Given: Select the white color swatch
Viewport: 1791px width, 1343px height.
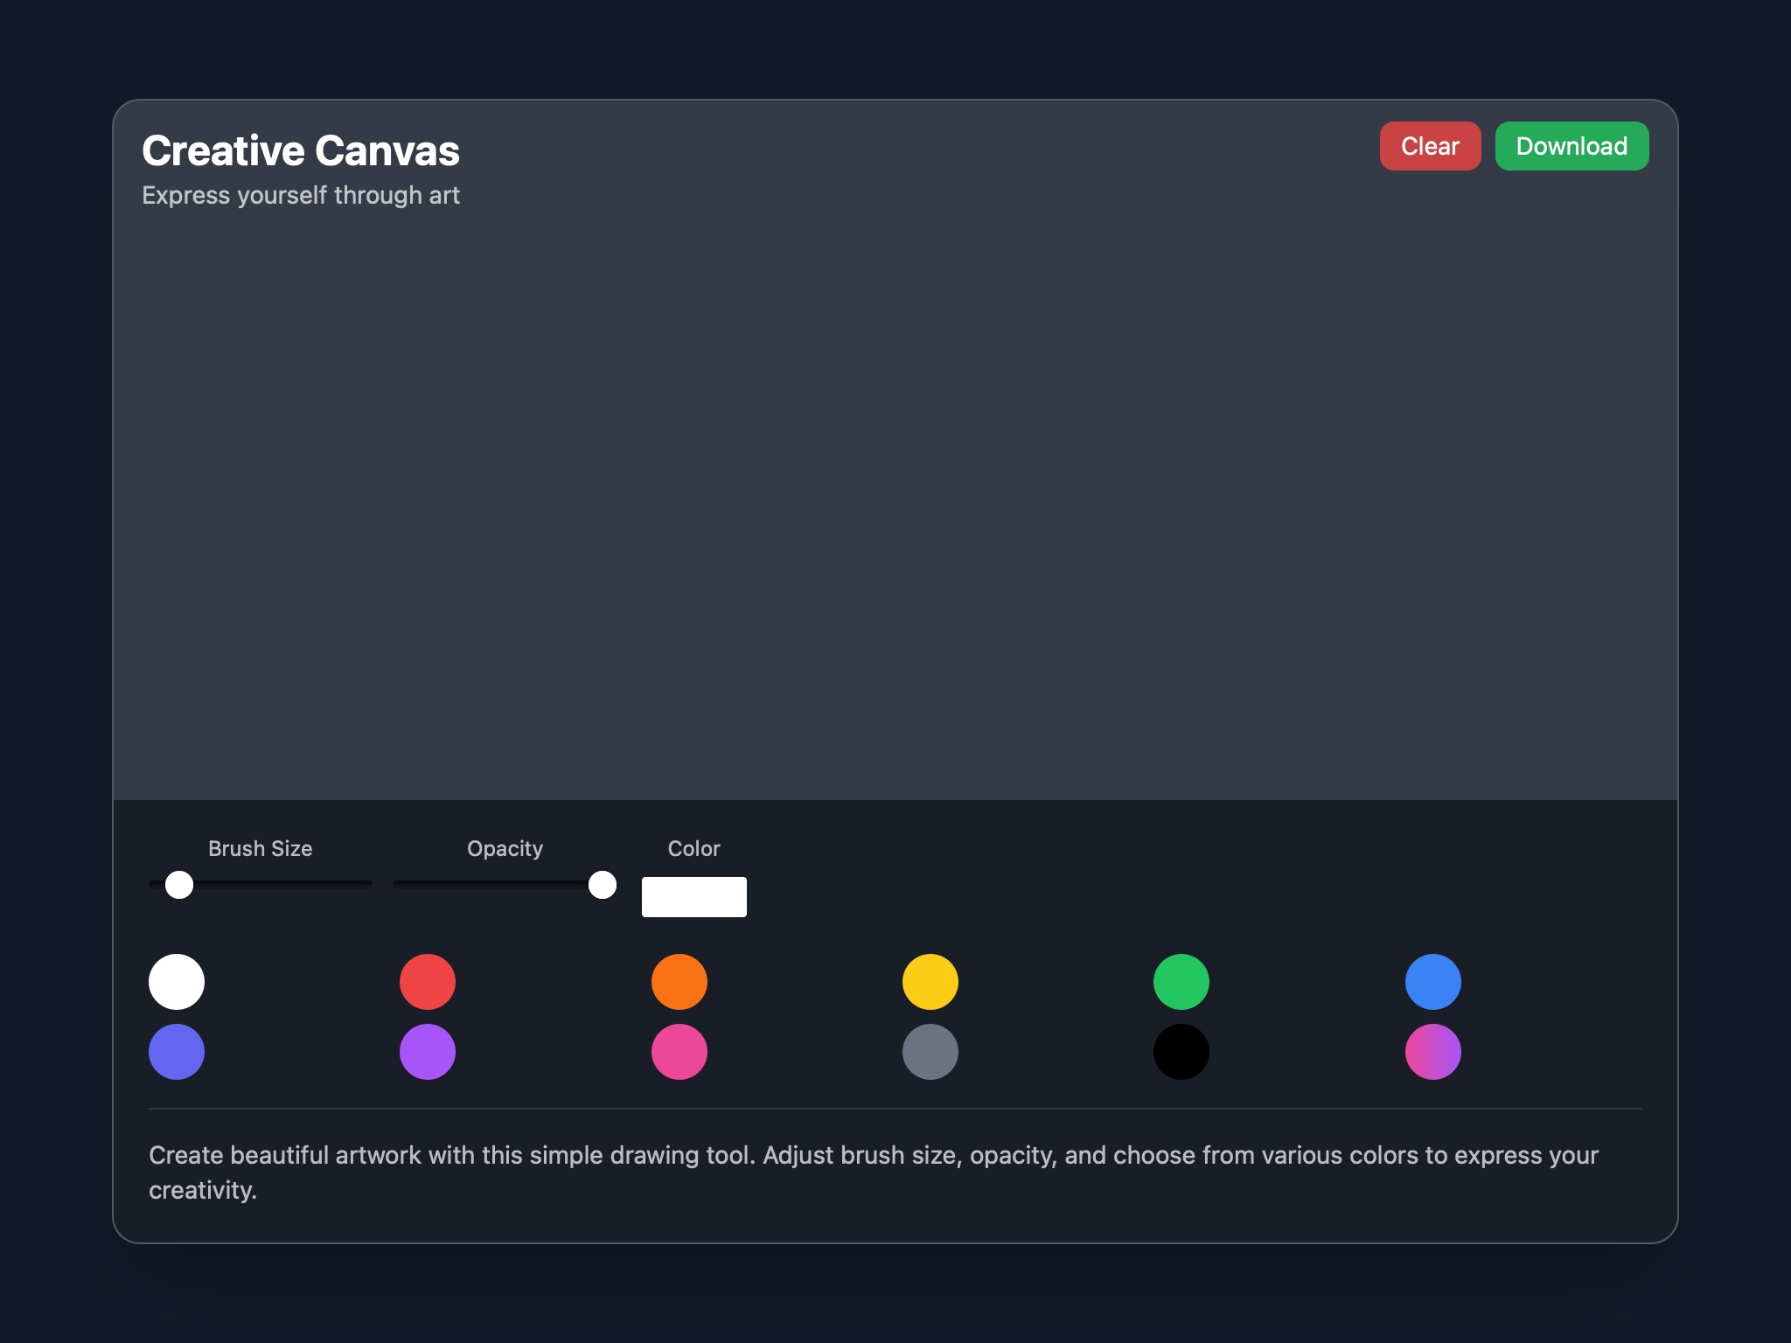Looking at the screenshot, I should click(176, 981).
